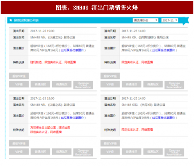
Task: Choose 超级VIP座 for the 2017-11-26 14:00 show
Action: coord(110,76)
